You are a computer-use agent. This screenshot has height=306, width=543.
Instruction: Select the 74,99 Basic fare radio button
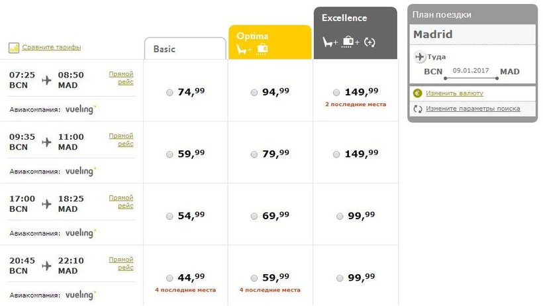[170, 93]
